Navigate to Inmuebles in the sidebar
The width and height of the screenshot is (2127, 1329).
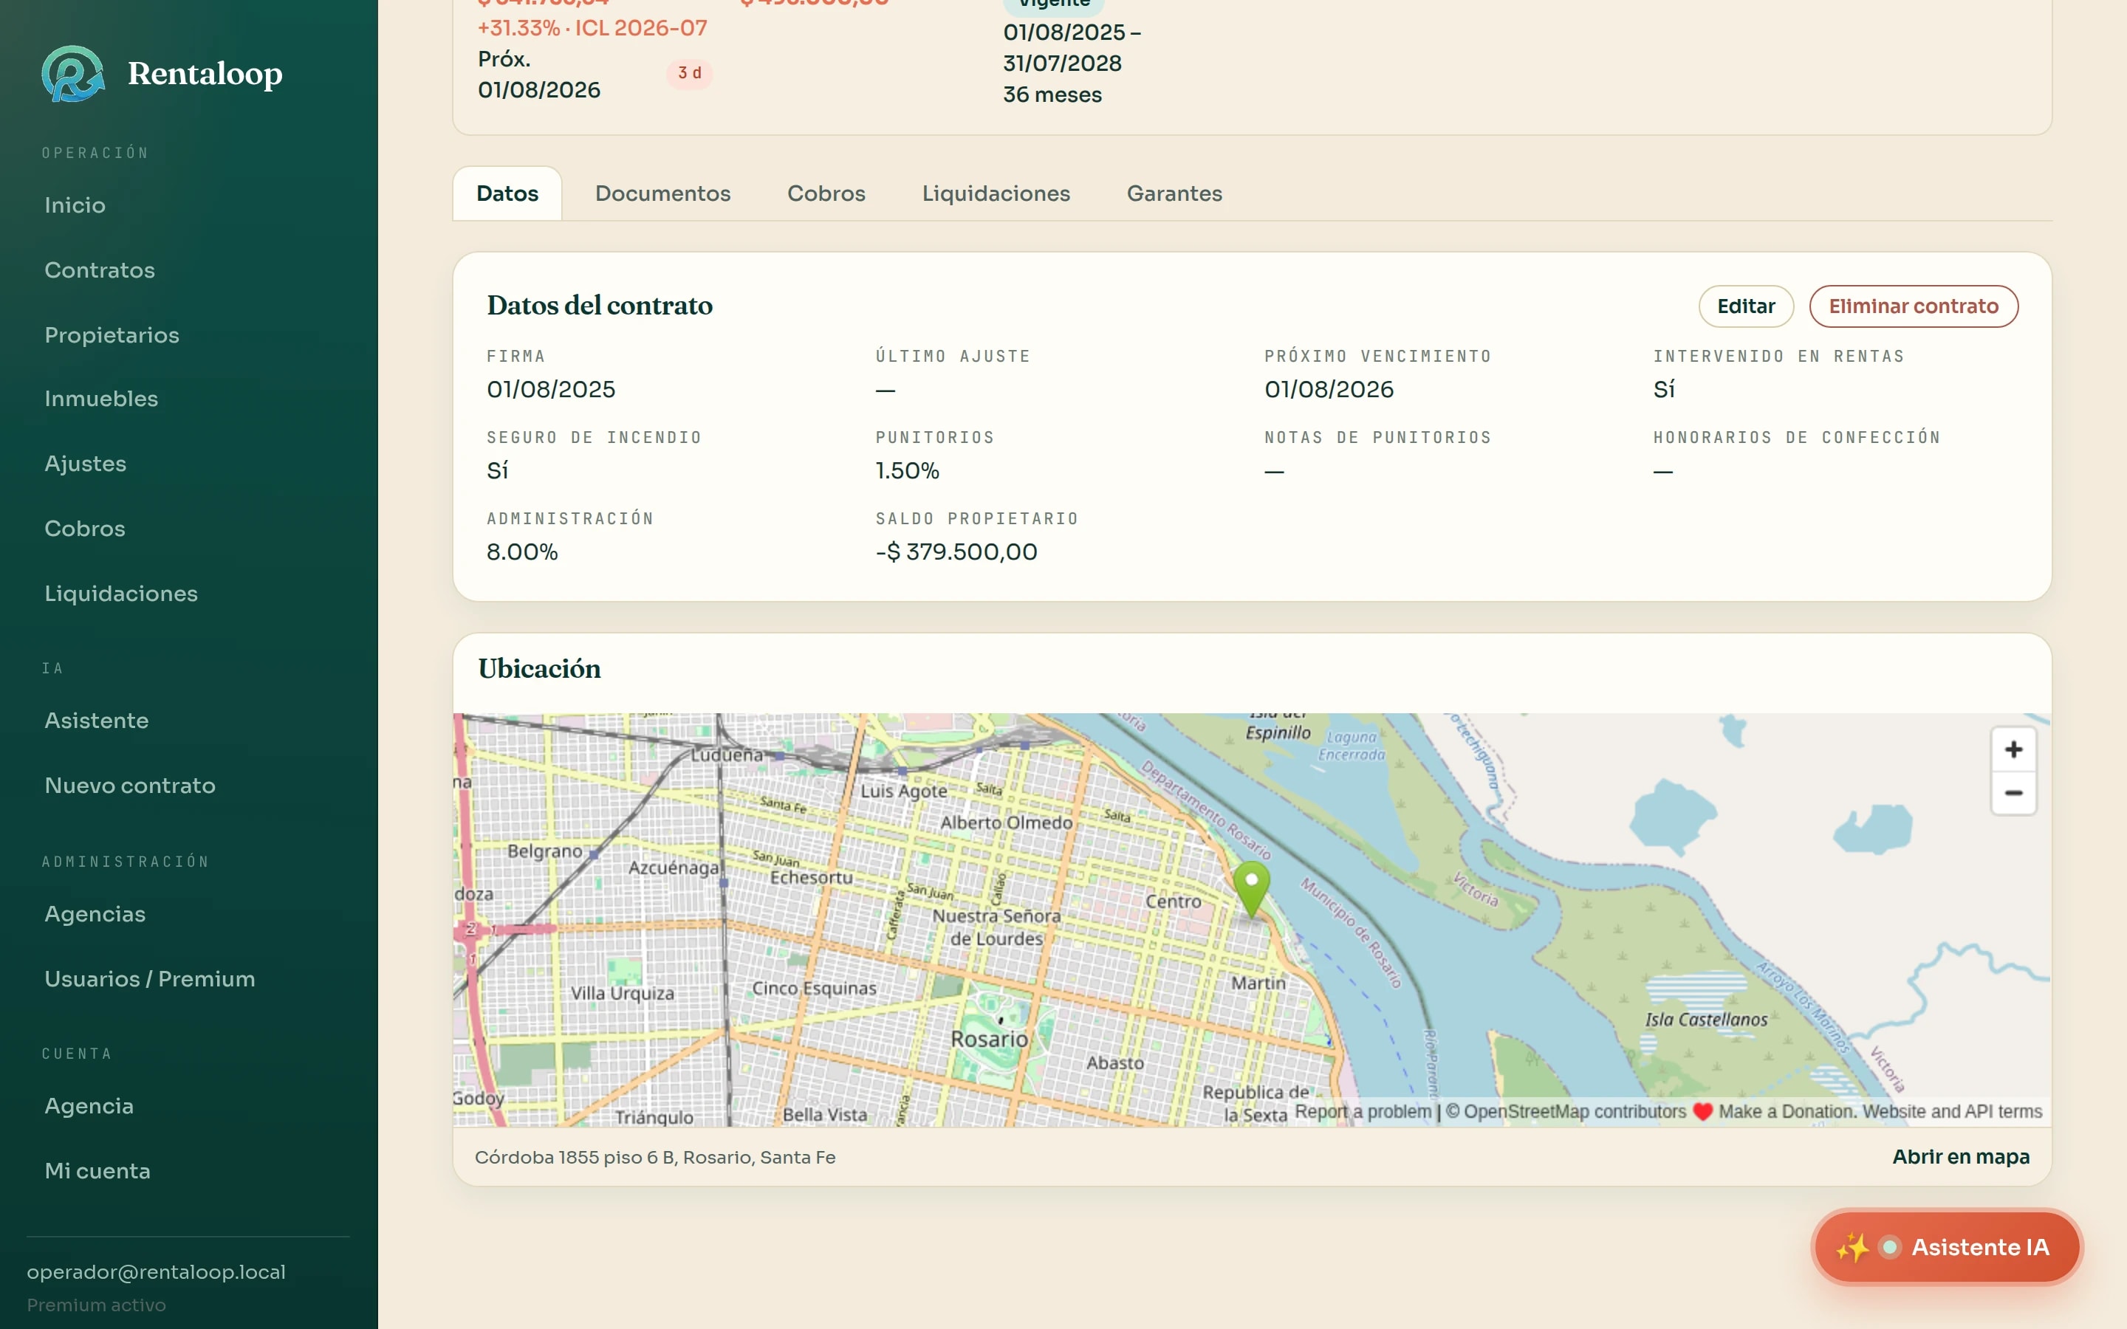[x=101, y=399]
